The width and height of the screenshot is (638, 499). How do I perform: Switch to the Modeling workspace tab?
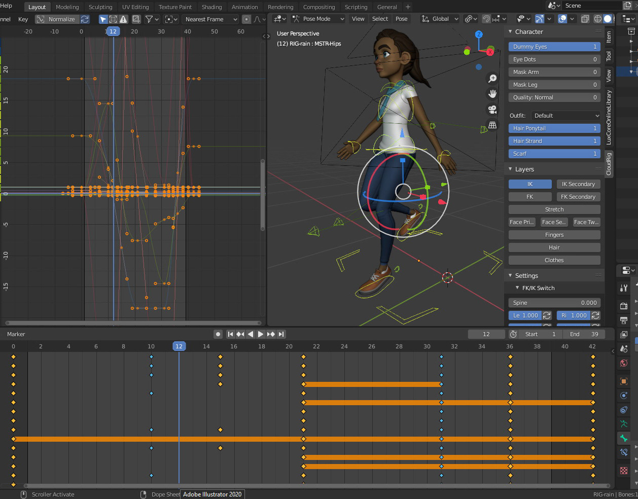point(67,7)
